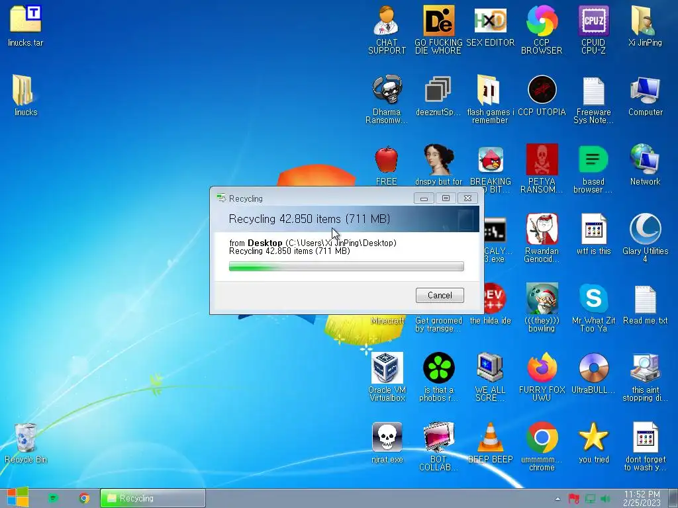Click the BREAKING BIT... Angry Birds icon

[x=490, y=169]
